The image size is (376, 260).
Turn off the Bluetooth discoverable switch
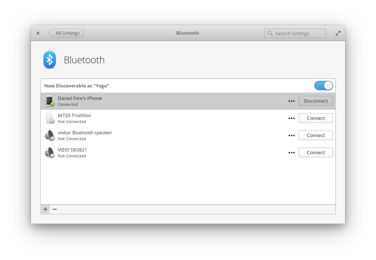click(324, 86)
